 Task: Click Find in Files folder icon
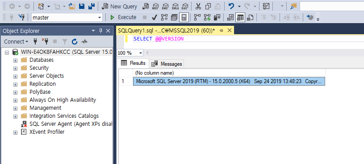pyautogui.click(x=293, y=7)
